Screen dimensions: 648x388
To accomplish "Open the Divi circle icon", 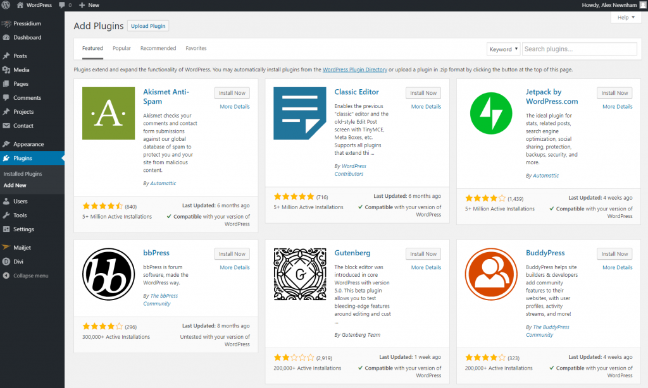I will click(6, 261).
